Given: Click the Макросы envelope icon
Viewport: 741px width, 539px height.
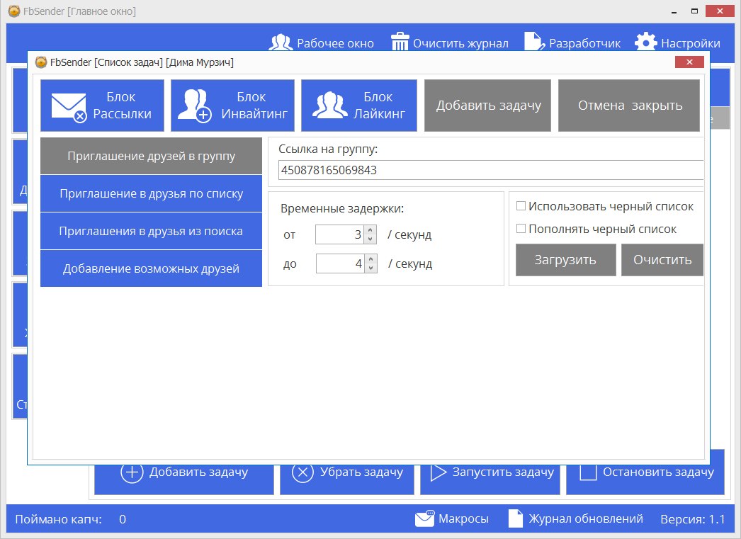Looking at the screenshot, I should [x=425, y=519].
